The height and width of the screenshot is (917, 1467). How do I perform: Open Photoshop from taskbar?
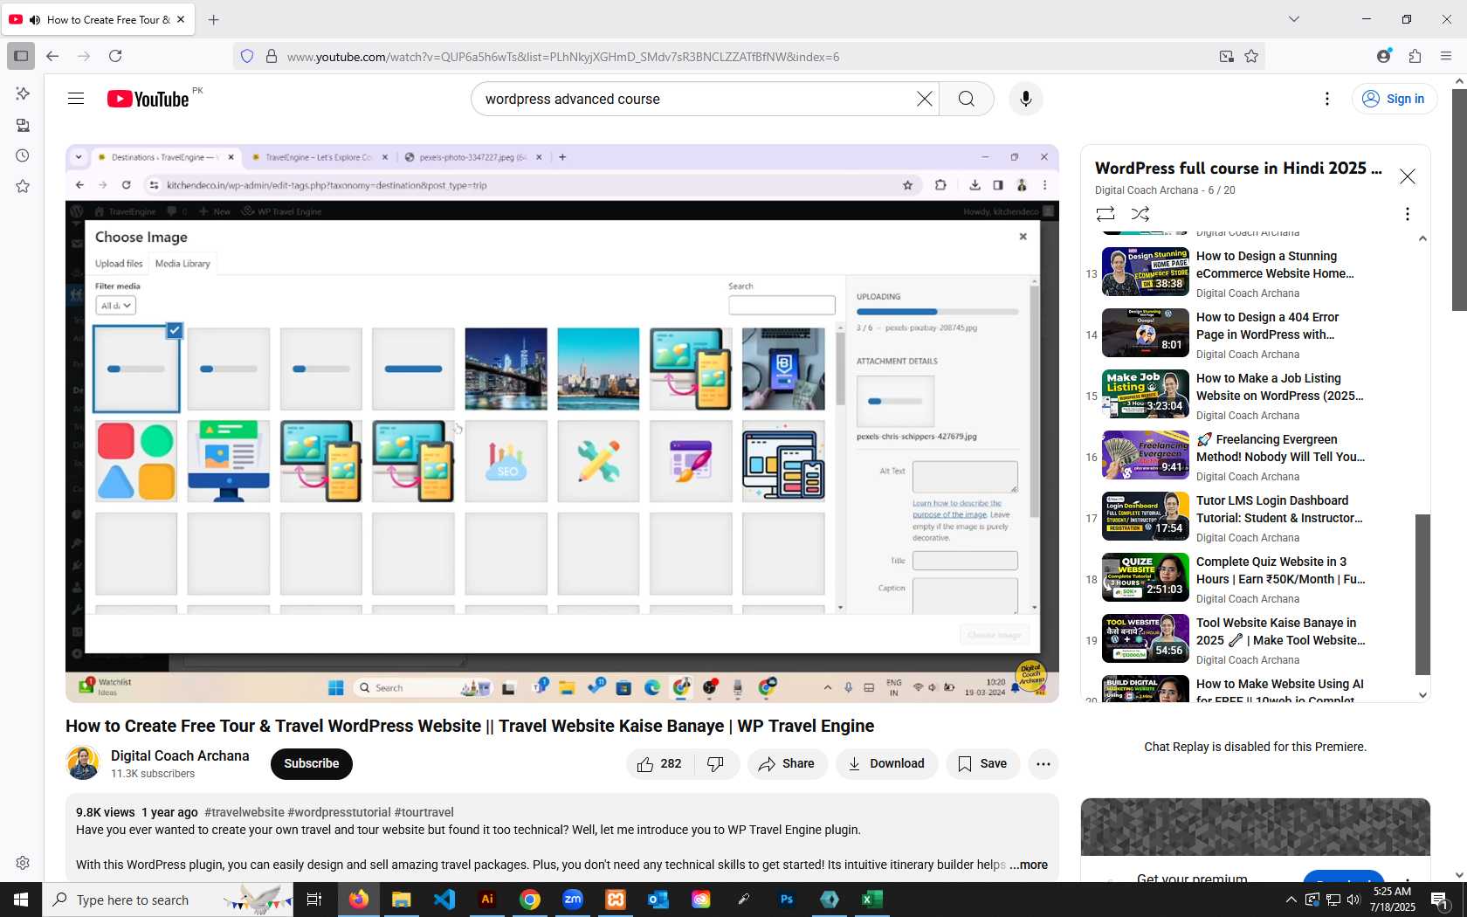pos(787,900)
